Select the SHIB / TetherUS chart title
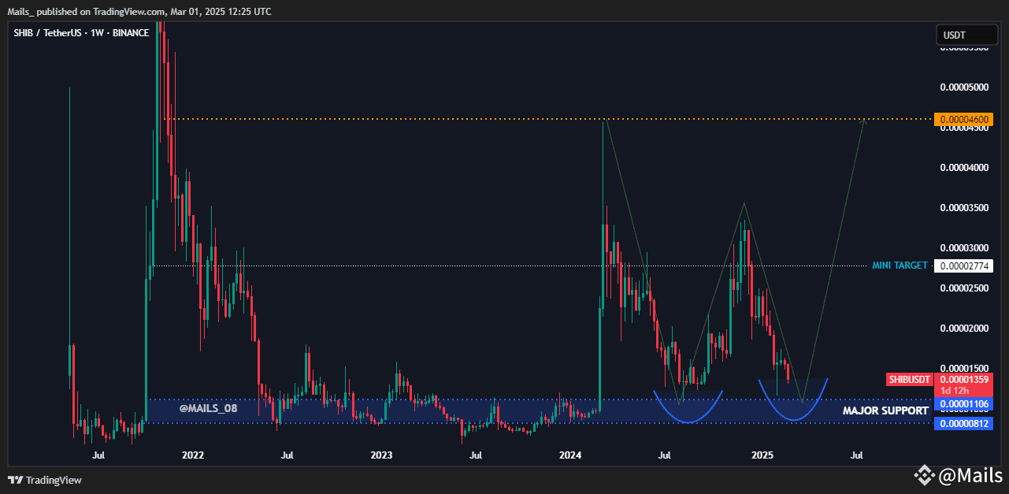This screenshot has width=1009, height=494. click(x=81, y=33)
